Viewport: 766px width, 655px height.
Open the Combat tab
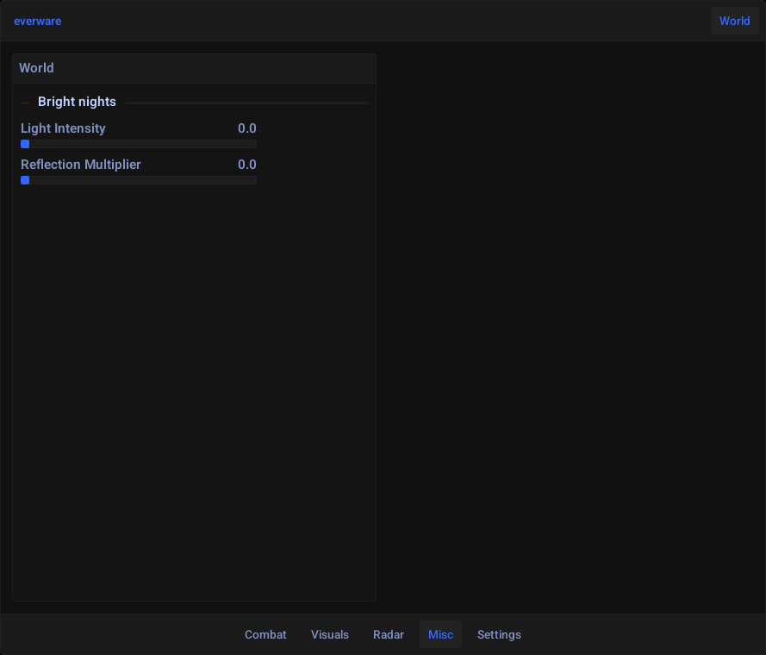[x=265, y=634]
